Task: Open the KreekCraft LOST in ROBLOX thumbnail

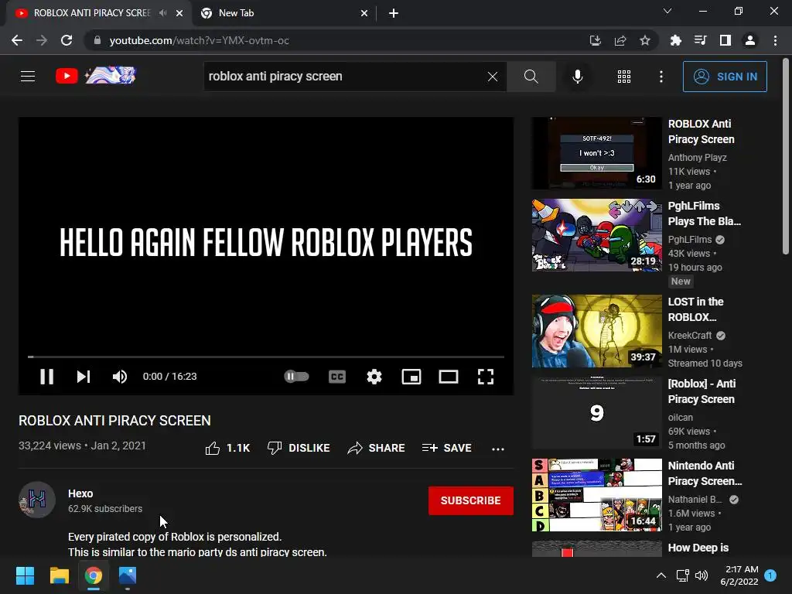Action: 596,331
